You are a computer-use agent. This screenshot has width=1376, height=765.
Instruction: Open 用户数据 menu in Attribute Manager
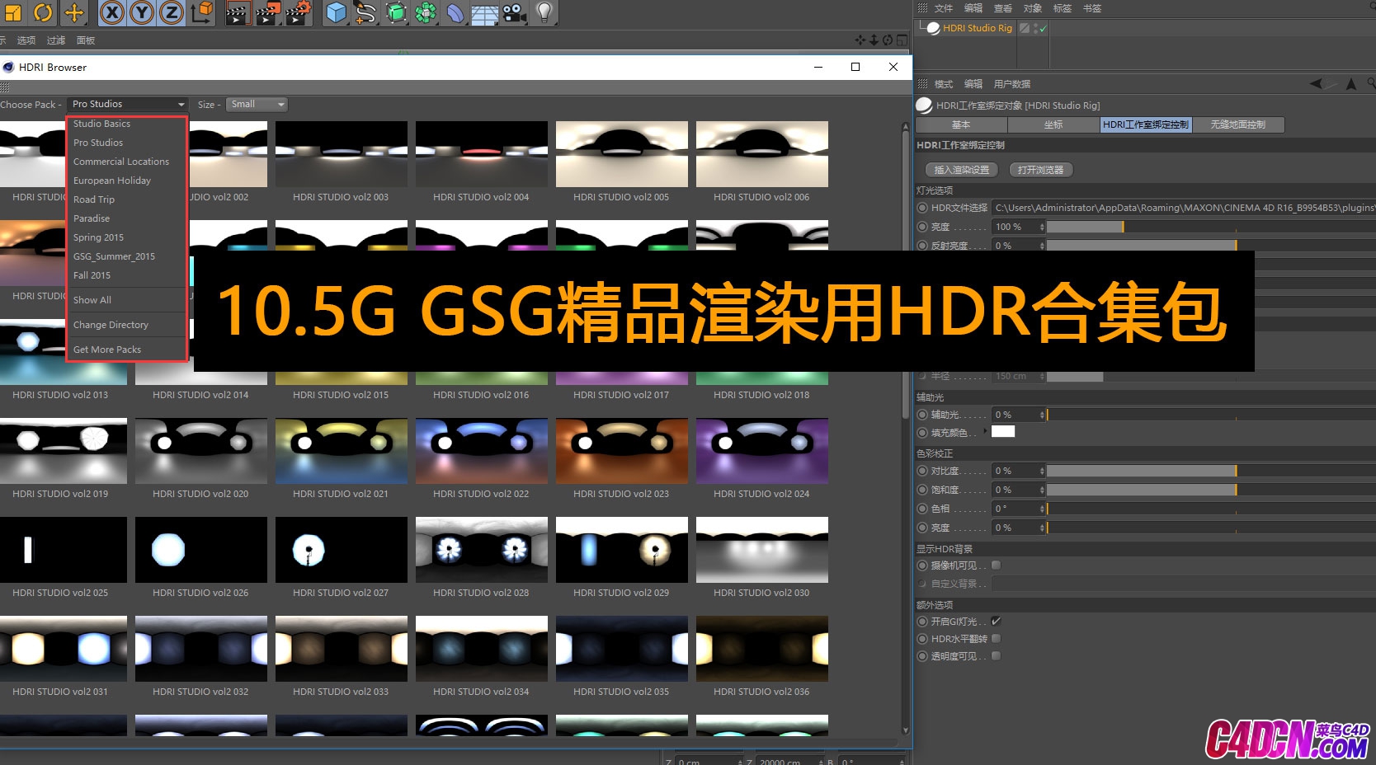pos(1011,84)
